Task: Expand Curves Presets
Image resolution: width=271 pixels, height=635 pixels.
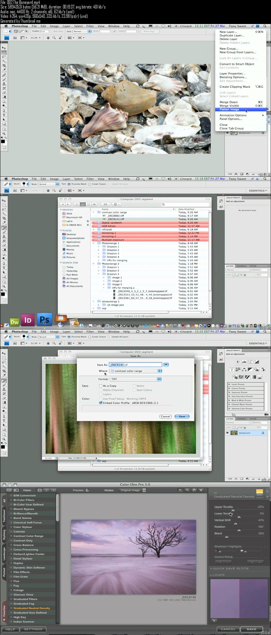Action: pos(230,388)
